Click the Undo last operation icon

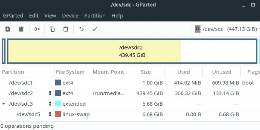(81, 29)
